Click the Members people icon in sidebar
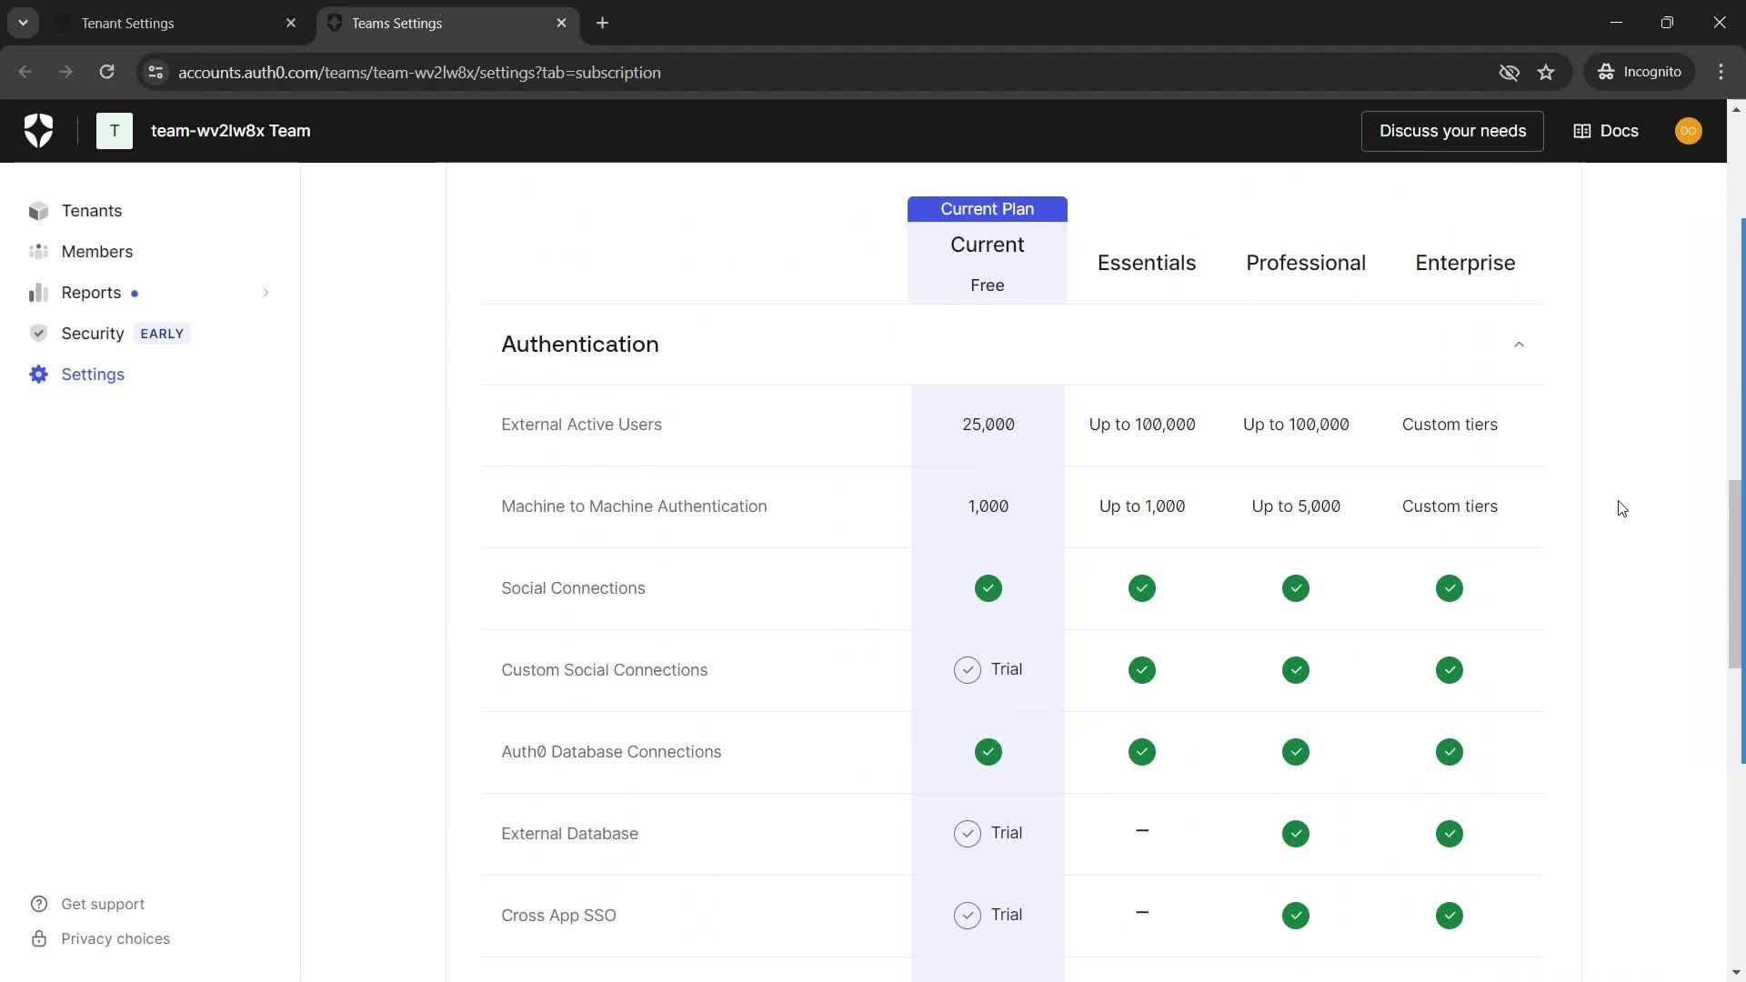 tap(38, 252)
